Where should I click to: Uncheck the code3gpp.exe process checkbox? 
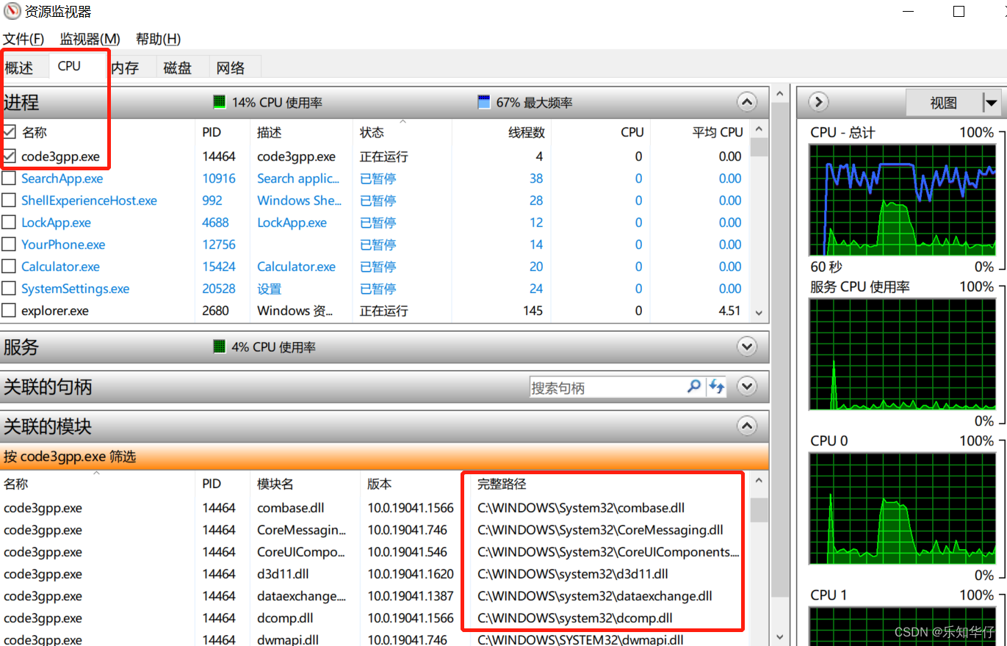9,156
